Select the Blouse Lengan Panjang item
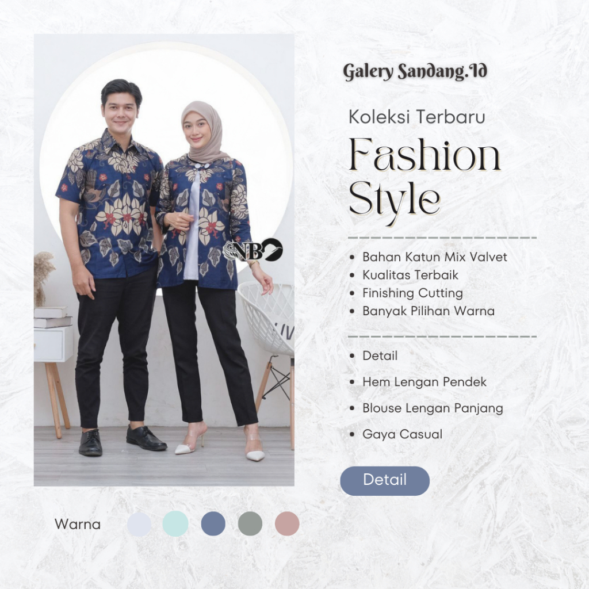The height and width of the screenshot is (589, 589). click(433, 408)
